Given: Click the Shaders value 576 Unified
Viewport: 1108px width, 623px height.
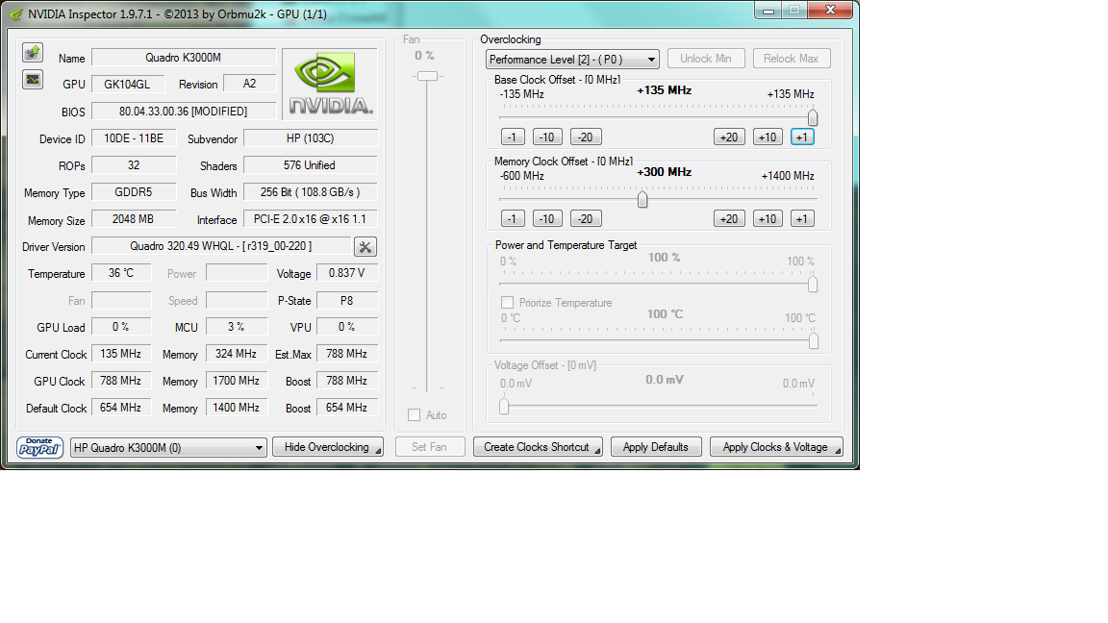Looking at the screenshot, I should [x=311, y=165].
